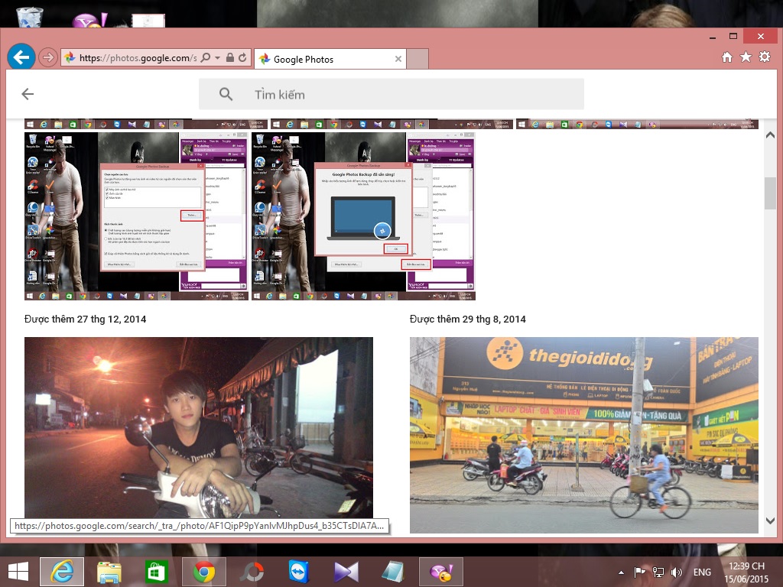Minimize the browser window

tap(713, 37)
